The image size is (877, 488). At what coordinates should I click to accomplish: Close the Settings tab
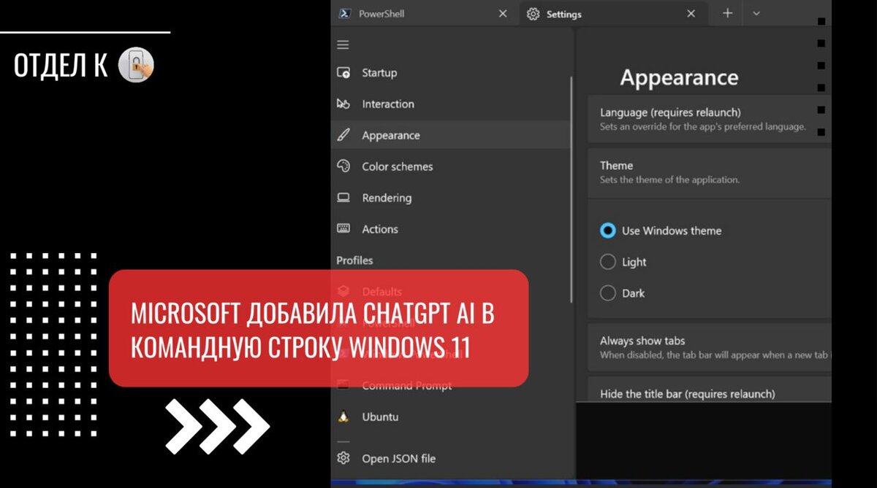coord(691,13)
